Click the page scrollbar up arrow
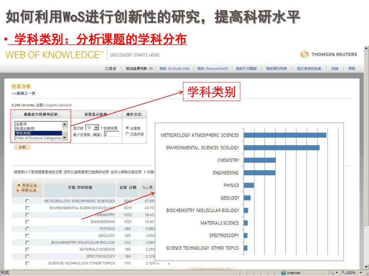 tap(366, 48)
